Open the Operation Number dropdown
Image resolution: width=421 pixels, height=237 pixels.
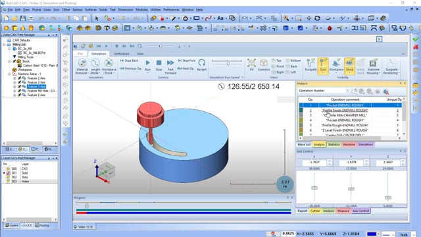(x=347, y=91)
